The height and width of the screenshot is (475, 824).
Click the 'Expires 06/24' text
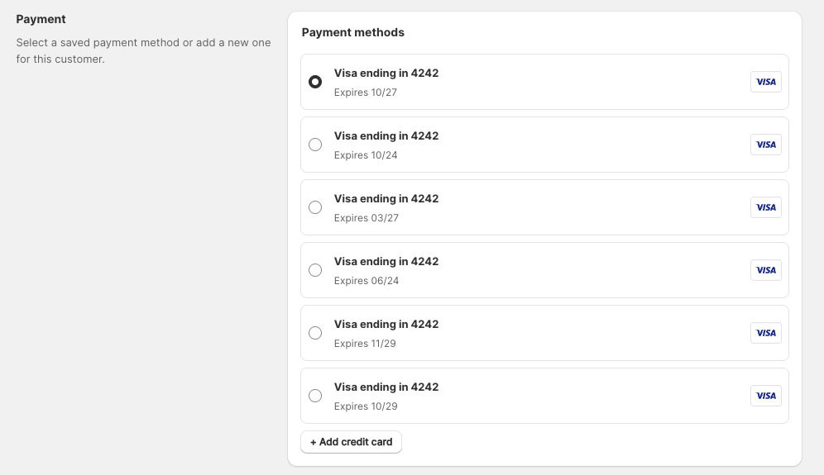(366, 281)
